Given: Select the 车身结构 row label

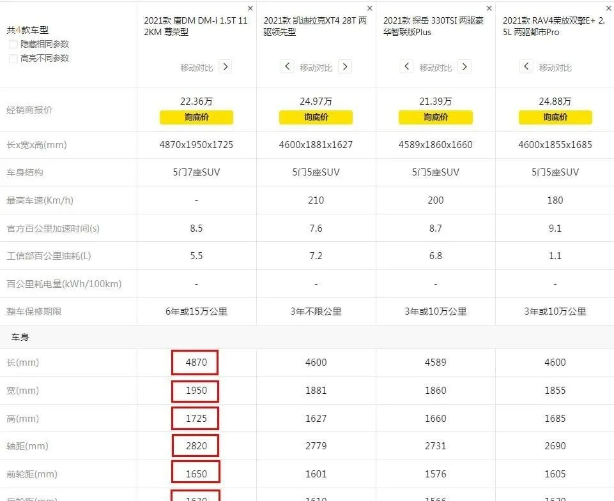Looking at the screenshot, I should click(x=25, y=172).
